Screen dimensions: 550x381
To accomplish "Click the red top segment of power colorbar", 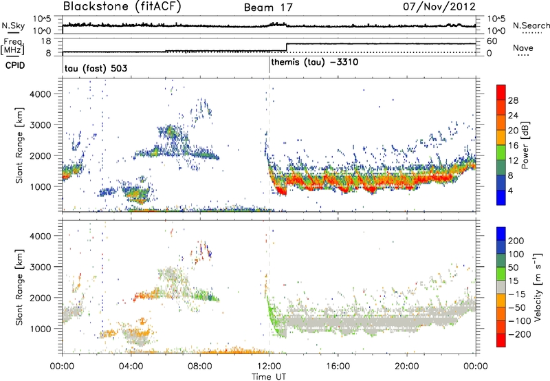I will [501, 92].
